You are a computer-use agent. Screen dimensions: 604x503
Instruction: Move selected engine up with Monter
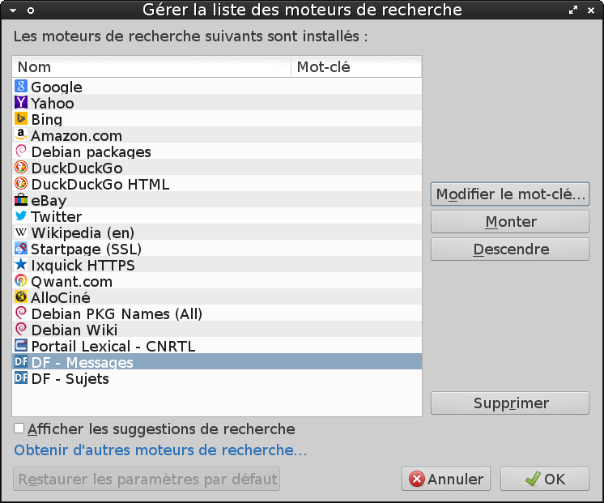coord(510,222)
